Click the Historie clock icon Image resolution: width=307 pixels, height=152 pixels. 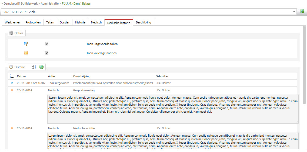[x=11, y=67]
